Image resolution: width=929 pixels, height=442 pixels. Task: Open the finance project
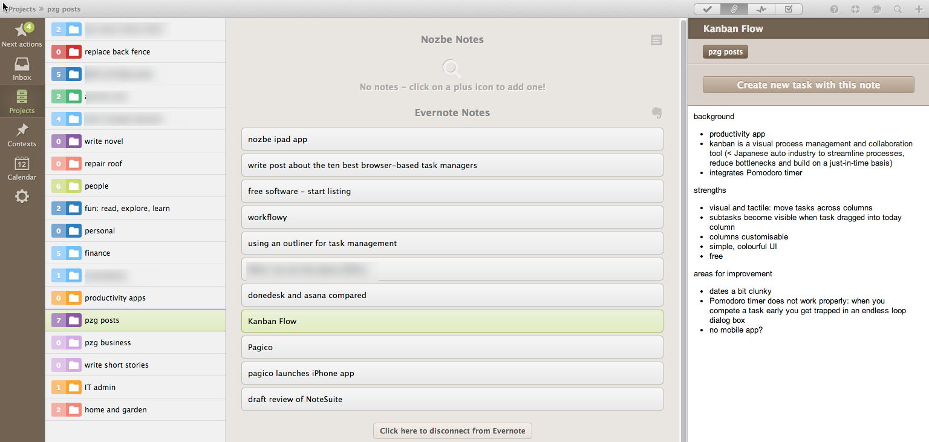(135, 253)
